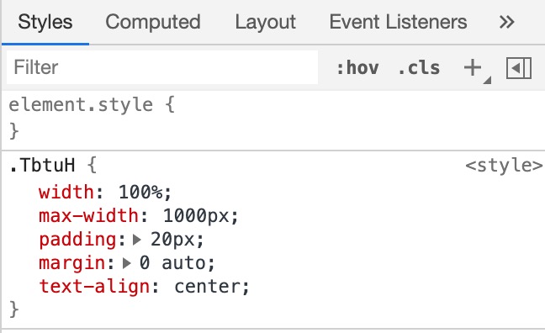Open the Event Listeners tab
545x333 pixels.
(x=398, y=22)
